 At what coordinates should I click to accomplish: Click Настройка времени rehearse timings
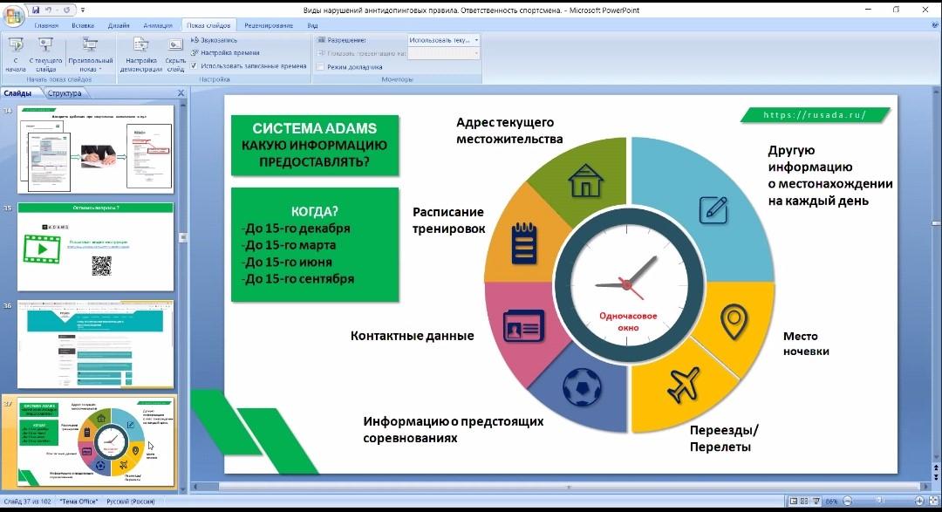(225, 53)
